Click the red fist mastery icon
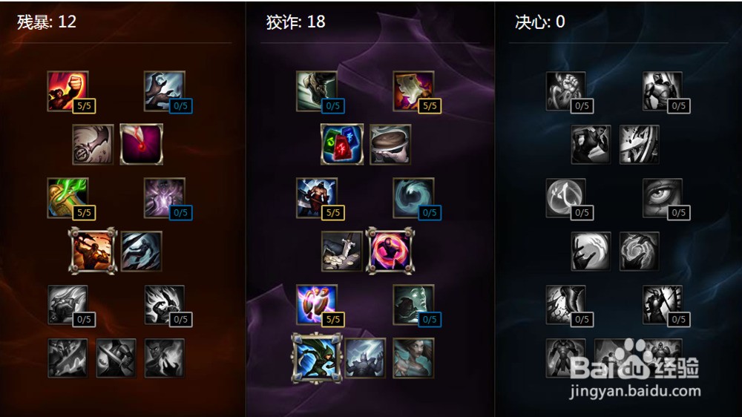The width and height of the screenshot is (742, 417). [x=68, y=91]
